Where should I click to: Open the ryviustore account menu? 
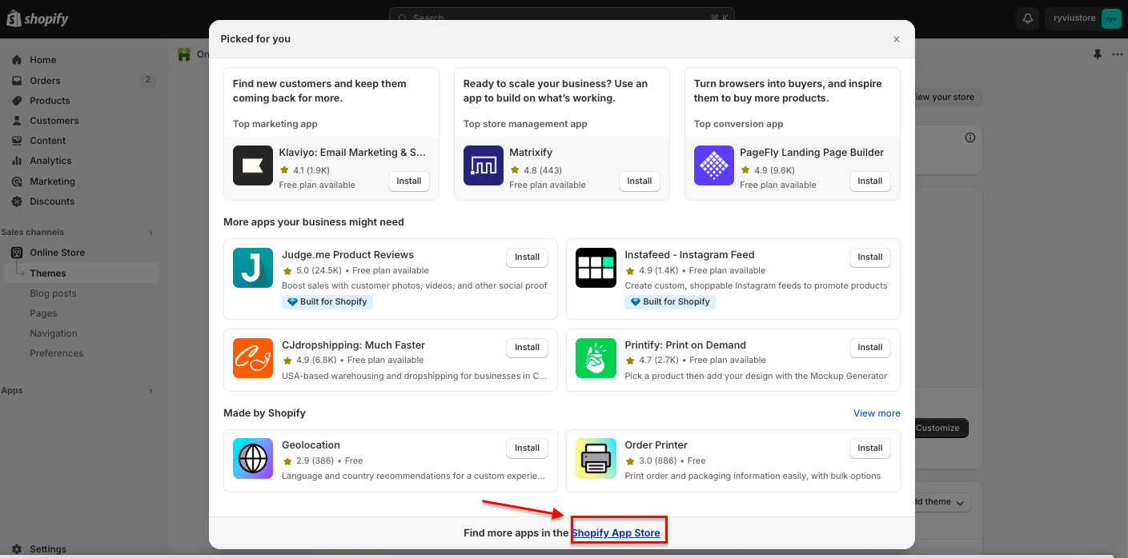(1084, 18)
